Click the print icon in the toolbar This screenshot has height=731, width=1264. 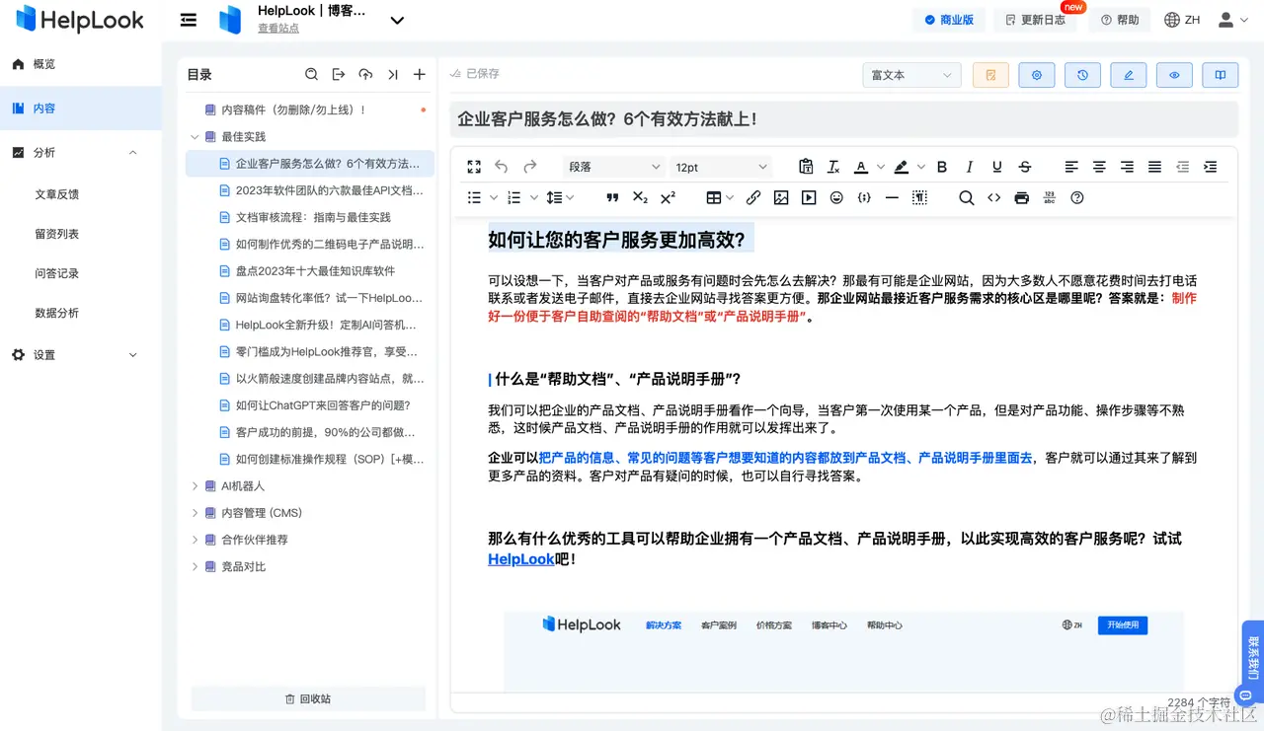click(x=1022, y=197)
